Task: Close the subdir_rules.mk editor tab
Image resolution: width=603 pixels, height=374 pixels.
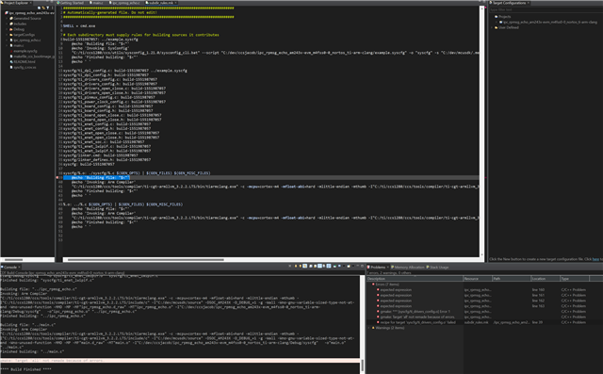Action: click(176, 3)
